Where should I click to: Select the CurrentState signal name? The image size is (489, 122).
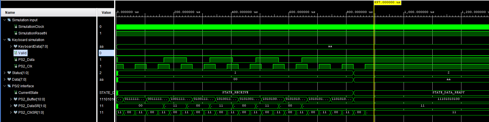tap(28, 93)
